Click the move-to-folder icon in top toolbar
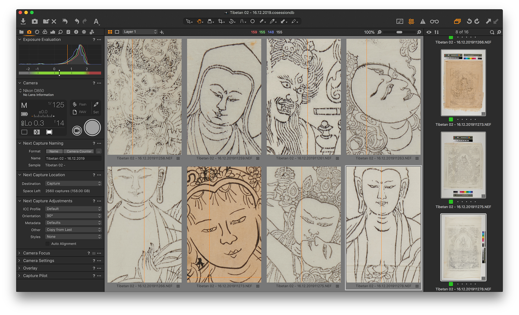The height and width of the screenshot is (315, 519). [46, 21]
